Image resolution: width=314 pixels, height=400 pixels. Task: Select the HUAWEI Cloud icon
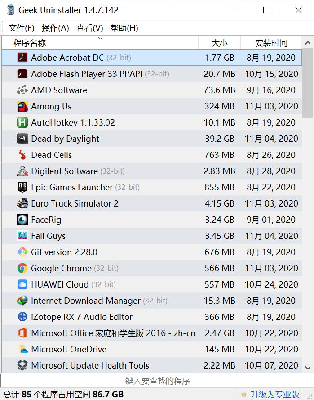click(x=22, y=284)
